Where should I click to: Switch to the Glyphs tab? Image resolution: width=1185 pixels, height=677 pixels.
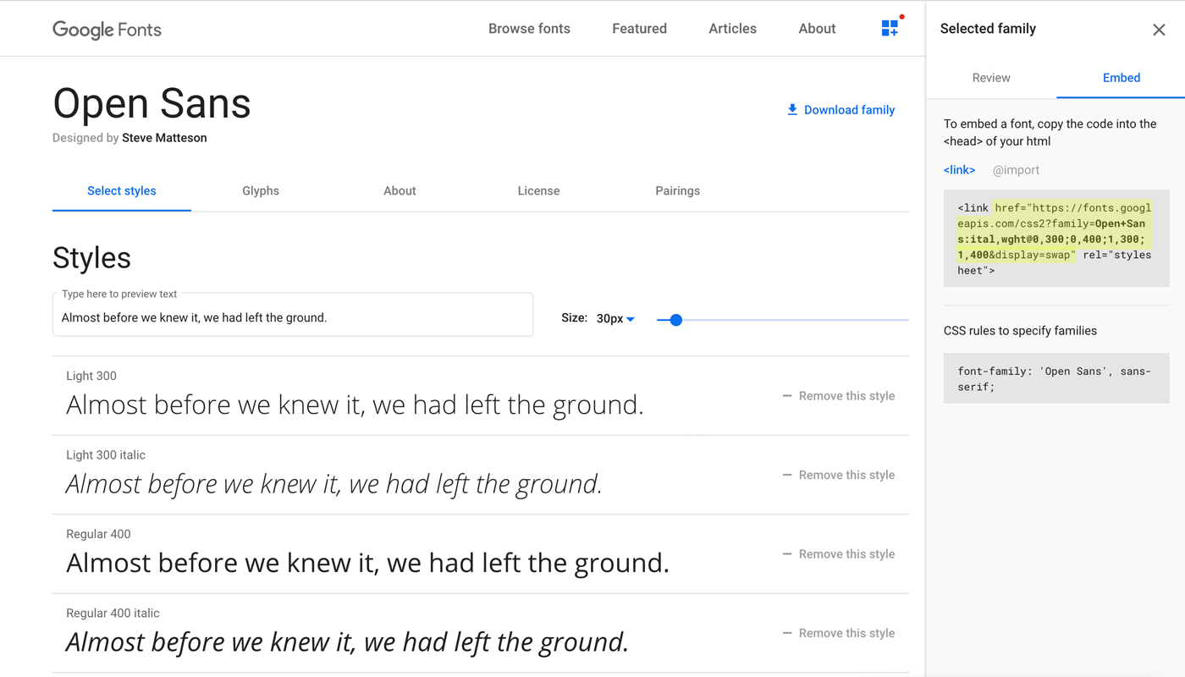[x=261, y=191]
